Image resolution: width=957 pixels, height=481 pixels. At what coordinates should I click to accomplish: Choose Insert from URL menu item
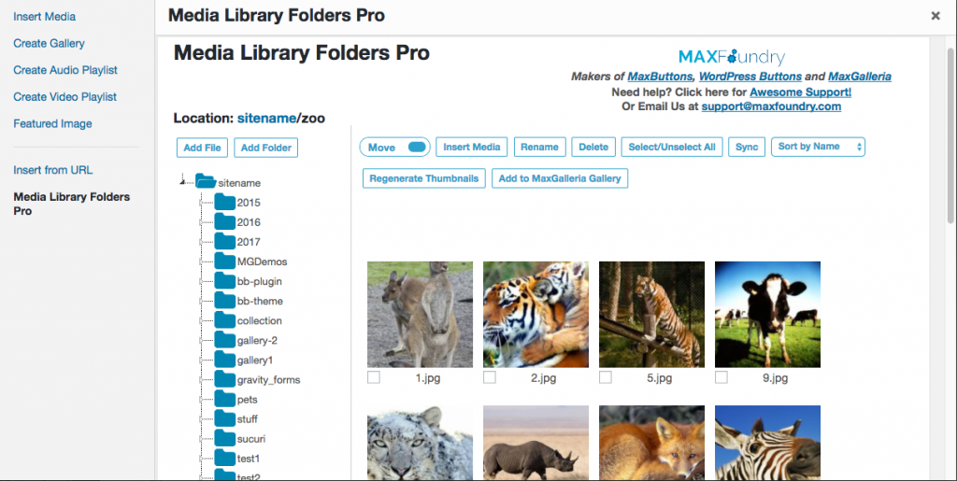(53, 170)
